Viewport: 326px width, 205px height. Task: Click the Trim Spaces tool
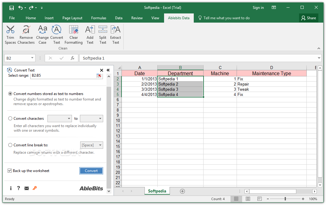click(10, 35)
